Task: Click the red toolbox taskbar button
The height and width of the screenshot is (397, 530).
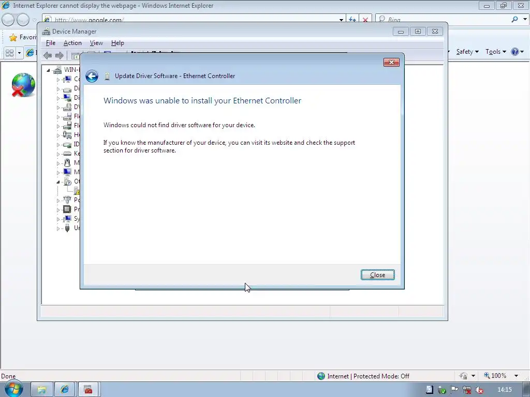Action: pos(88,390)
